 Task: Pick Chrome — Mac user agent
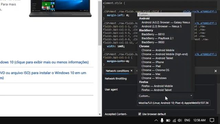click(x=151, y=74)
